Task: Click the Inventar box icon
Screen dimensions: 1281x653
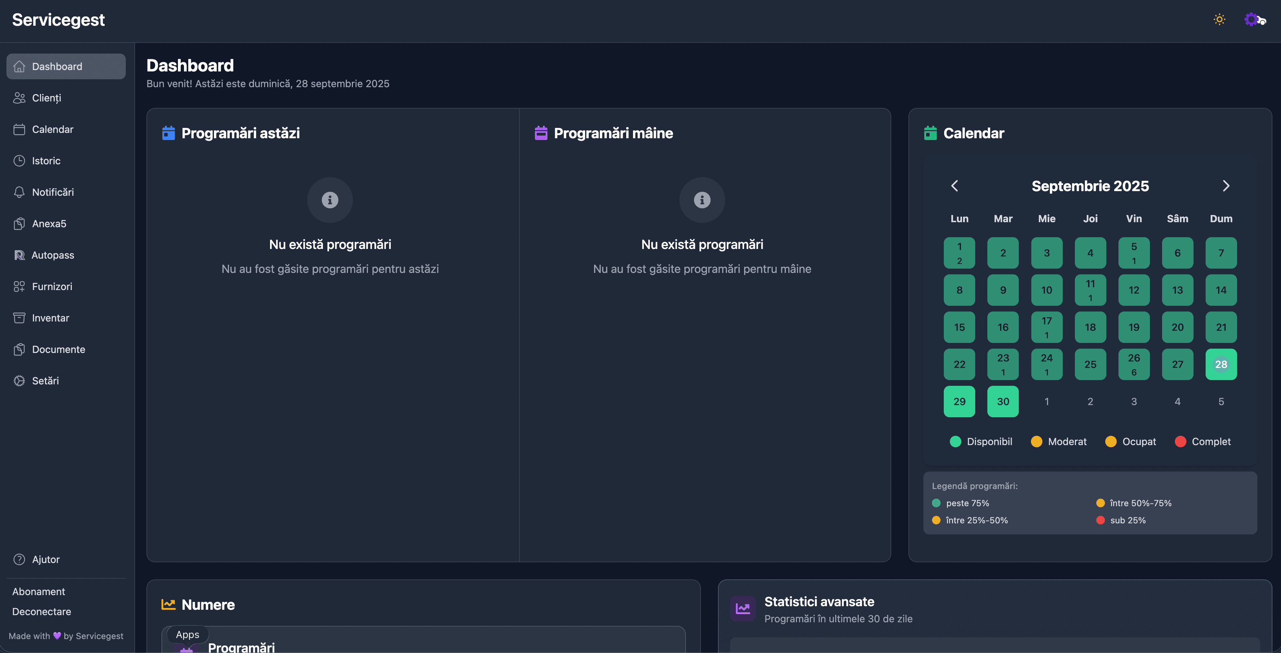Action: pyautogui.click(x=19, y=318)
